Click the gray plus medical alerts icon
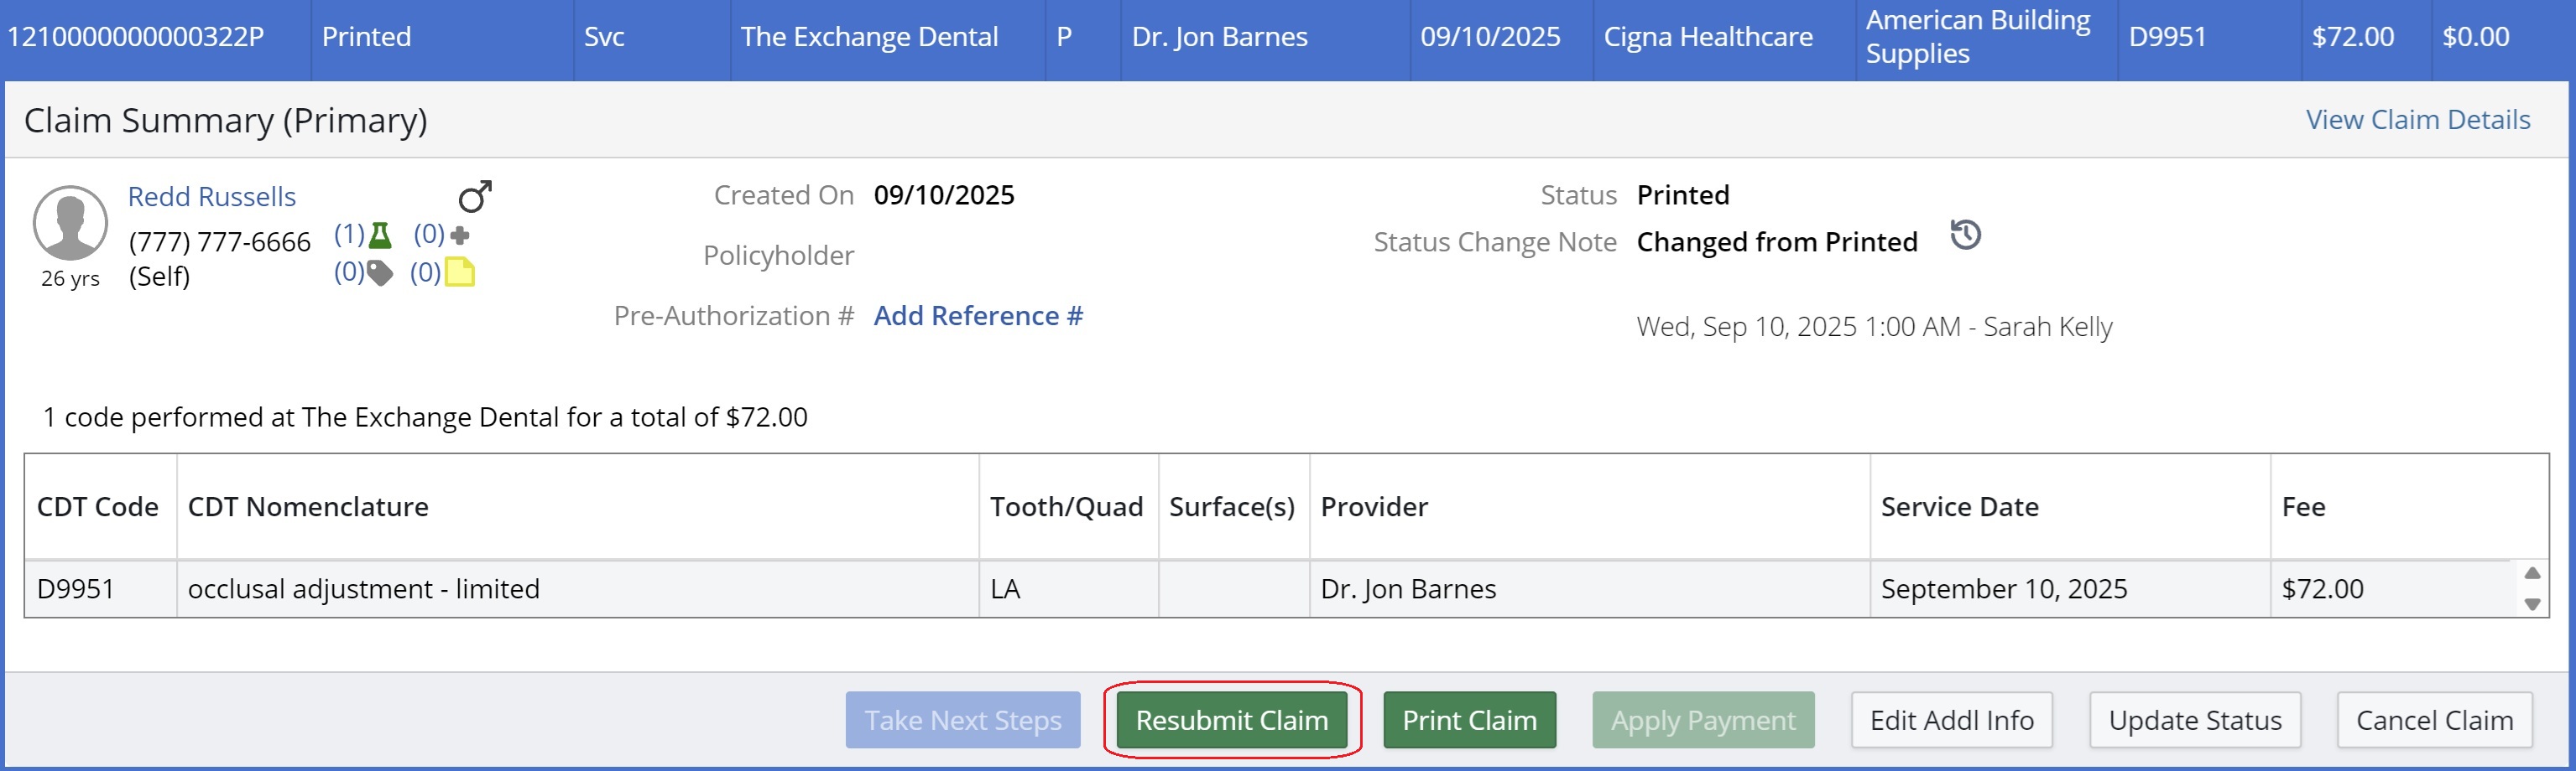The image size is (2576, 771). click(x=461, y=235)
